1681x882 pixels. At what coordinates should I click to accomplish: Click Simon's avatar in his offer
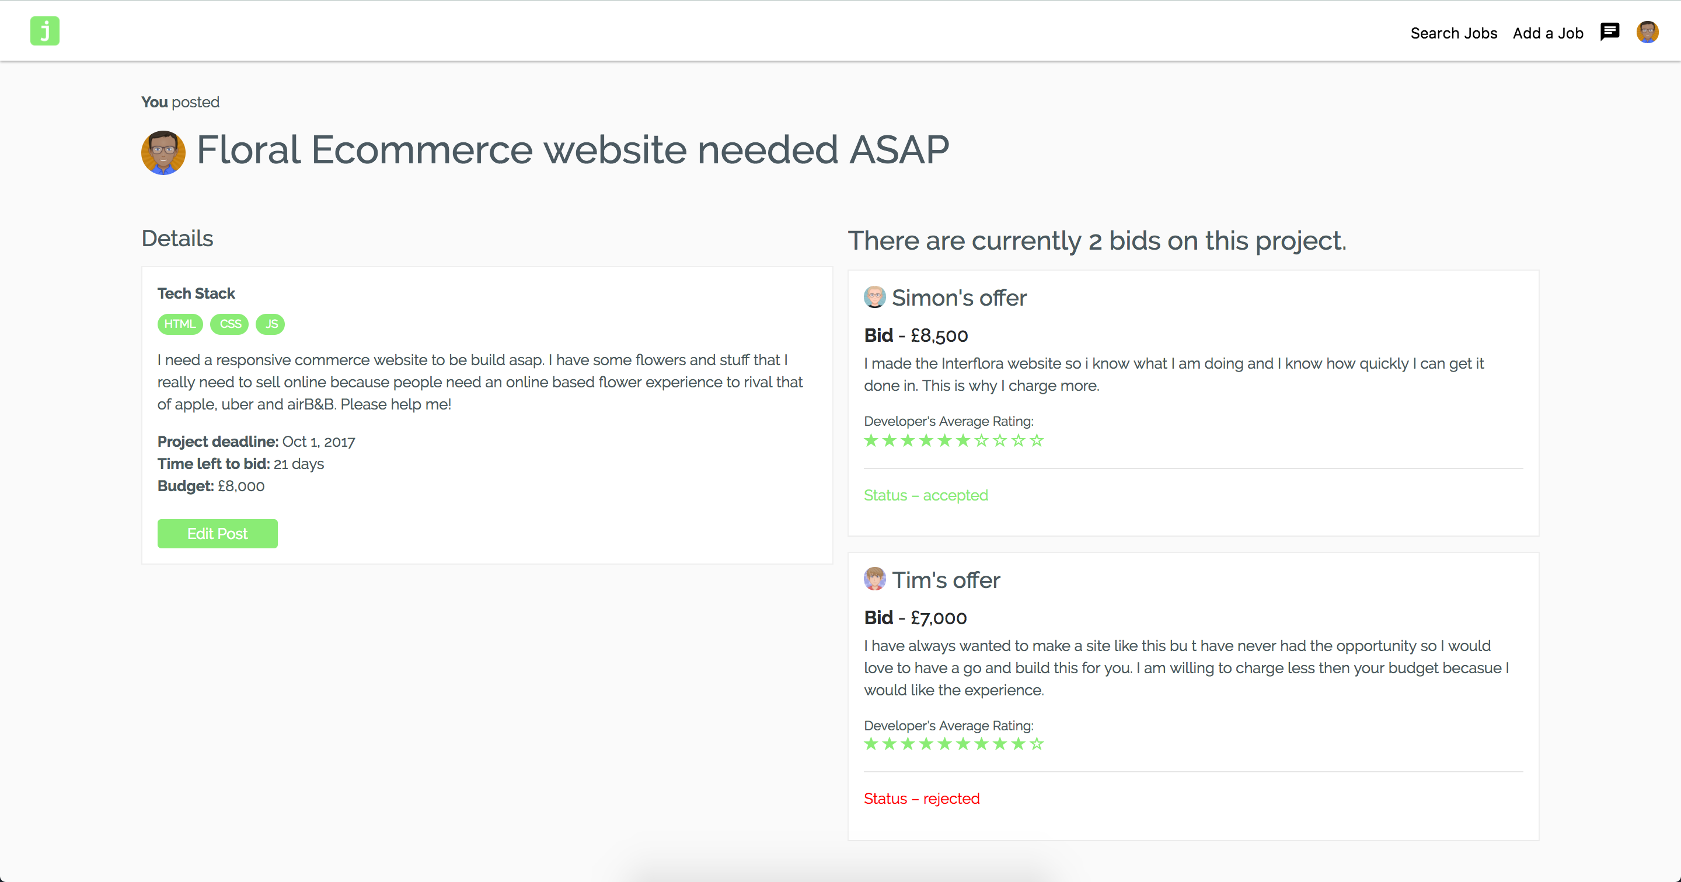tap(874, 297)
